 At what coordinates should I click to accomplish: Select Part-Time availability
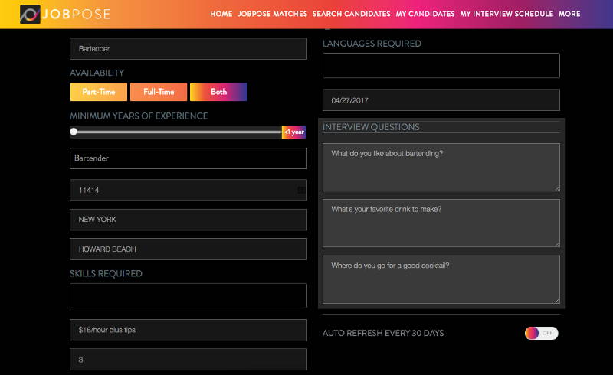point(99,92)
